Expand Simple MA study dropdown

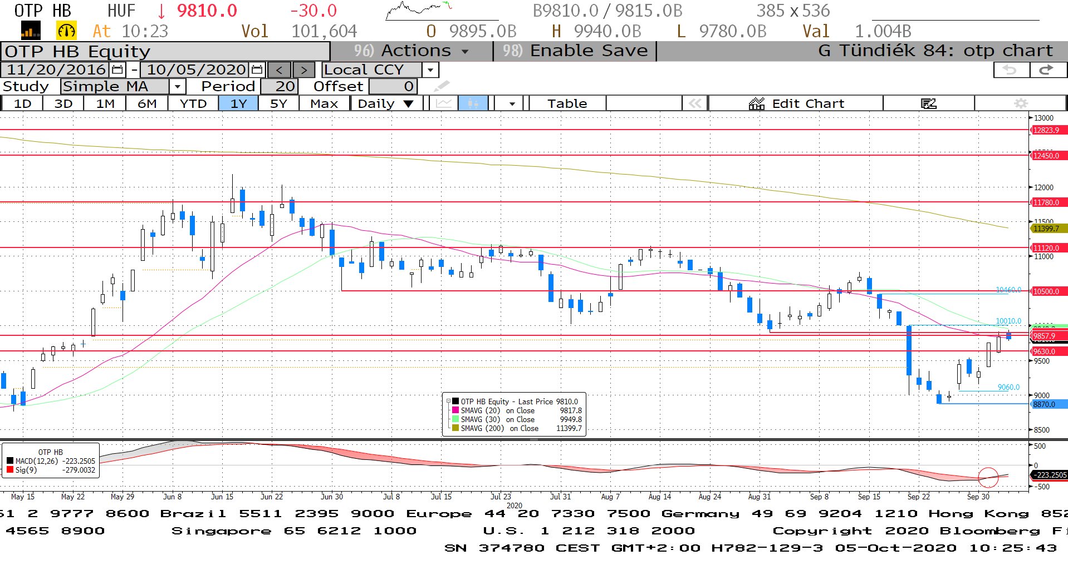178,87
